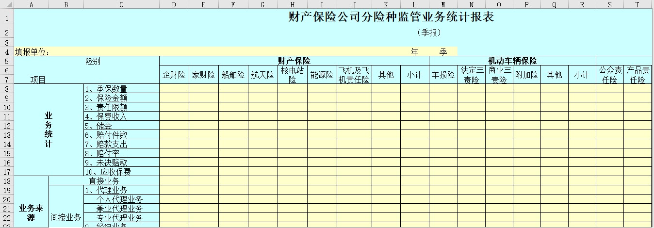Click the report title 财产保险公司分险种监管业务统计报表
The width and height of the screenshot is (654, 228).
point(391,17)
